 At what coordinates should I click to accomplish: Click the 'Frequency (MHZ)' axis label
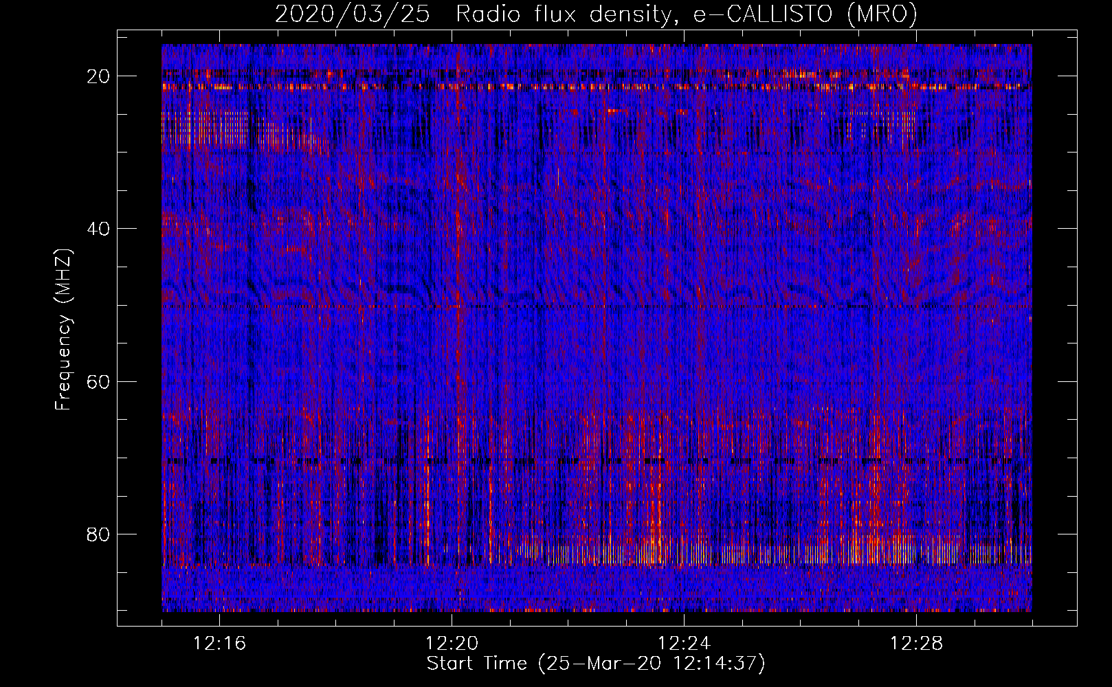[63, 329]
